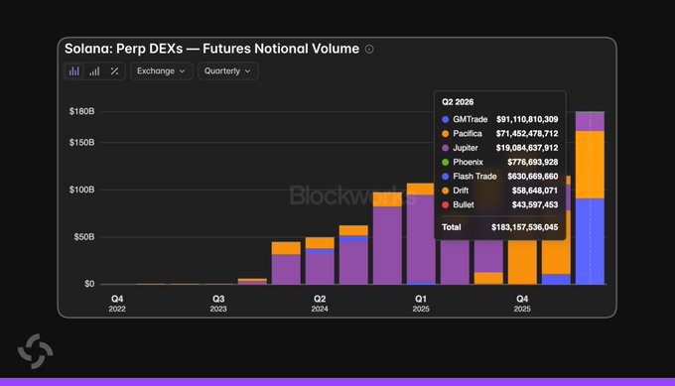Click the Drift value $58,648,071
675x386 pixels.
[x=535, y=191]
